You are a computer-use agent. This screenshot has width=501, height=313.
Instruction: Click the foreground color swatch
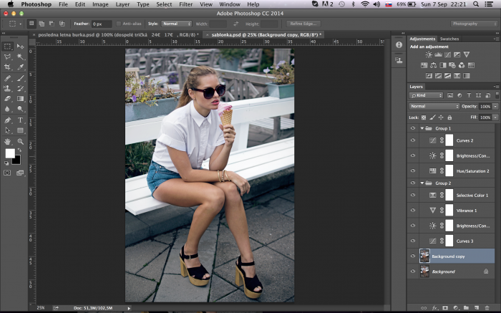(x=10, y=153)
